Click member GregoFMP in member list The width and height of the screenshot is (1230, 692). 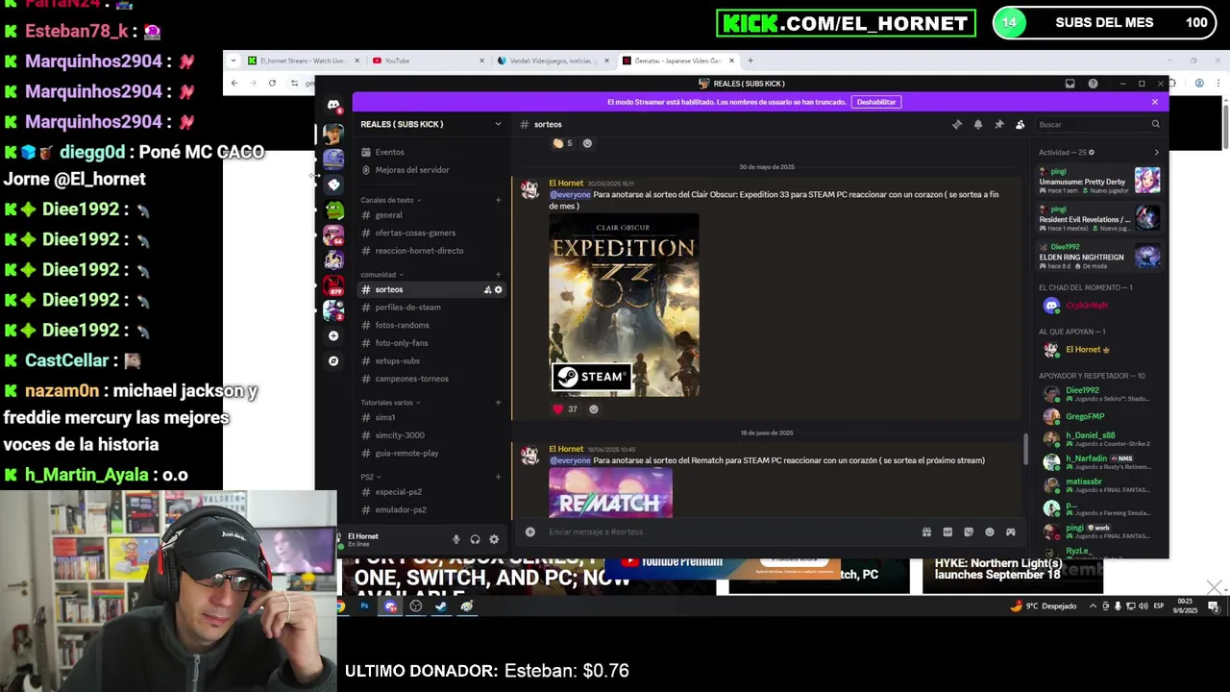click(x=1099, y=416)
